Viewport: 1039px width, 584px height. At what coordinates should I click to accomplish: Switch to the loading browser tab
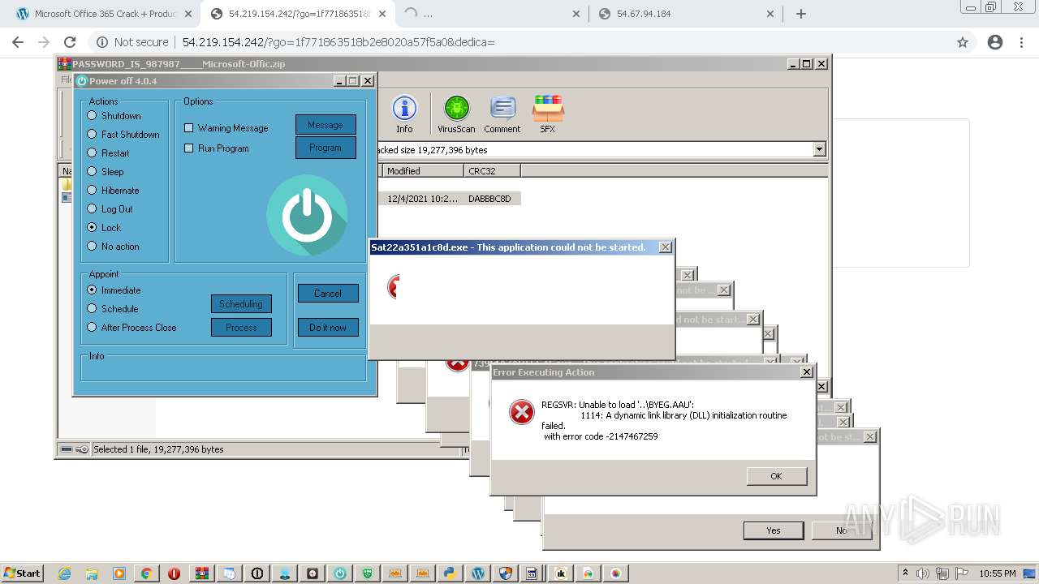click(x=491, y=14)
